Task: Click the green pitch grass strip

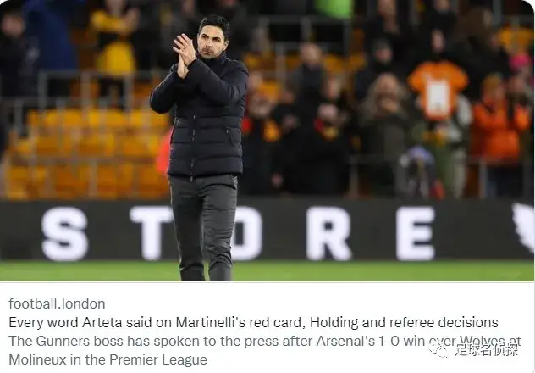Action: pos(267,271)
